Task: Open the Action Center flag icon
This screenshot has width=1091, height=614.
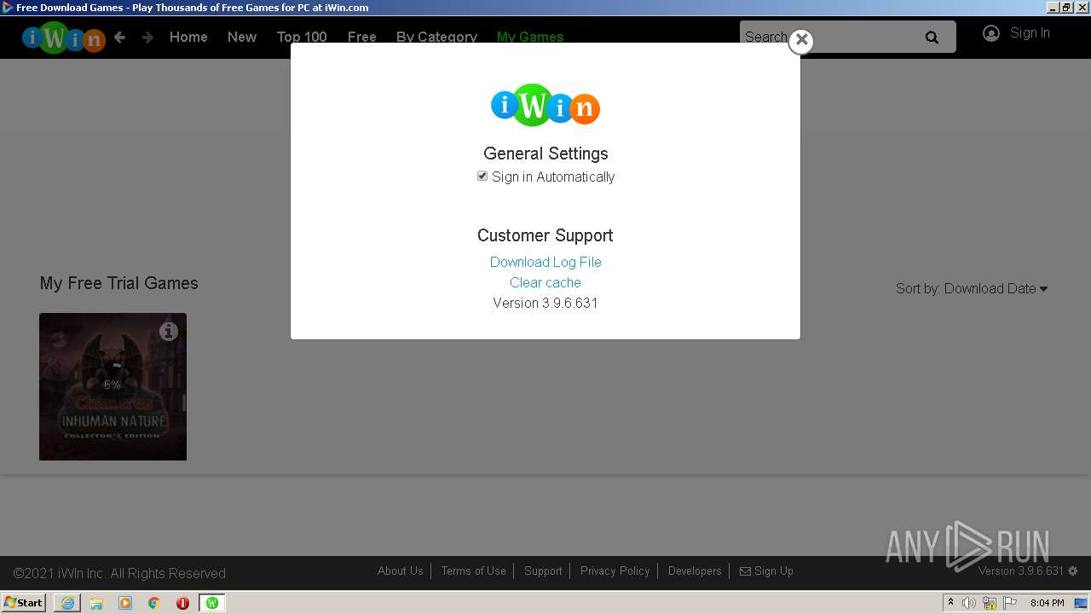Action: pyautogui.click(x=1010, y=603)
